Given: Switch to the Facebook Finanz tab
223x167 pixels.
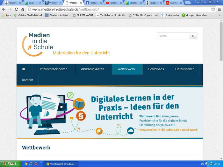Looking at the screenshot, I should point(93,3).
